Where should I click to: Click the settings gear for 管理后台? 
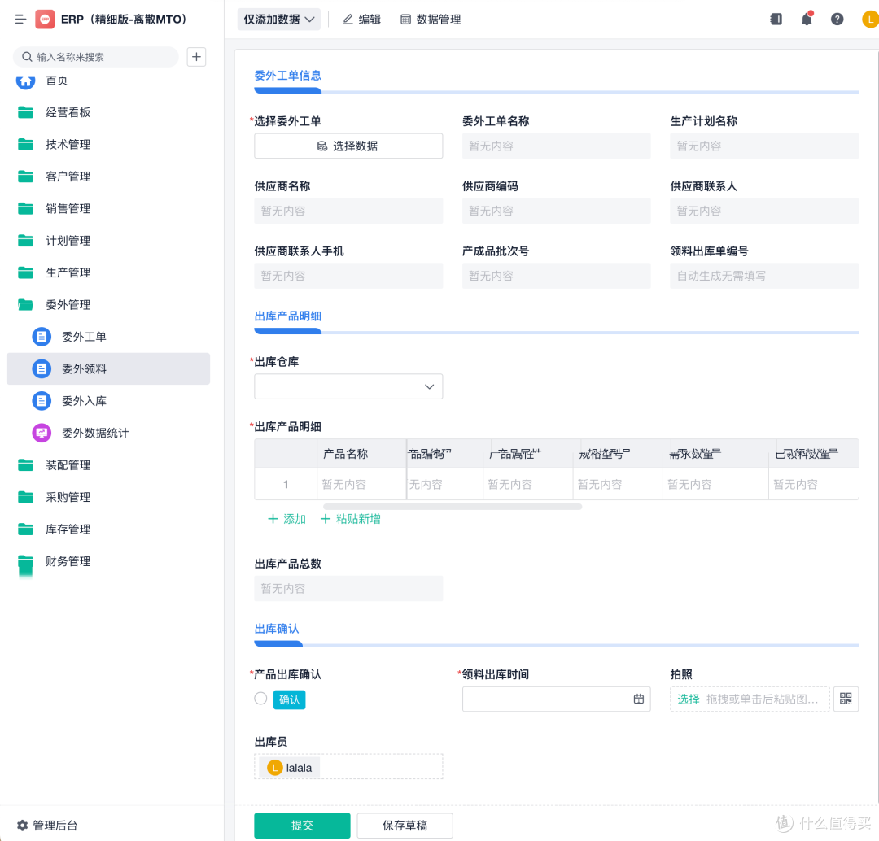tap(22, 826)
